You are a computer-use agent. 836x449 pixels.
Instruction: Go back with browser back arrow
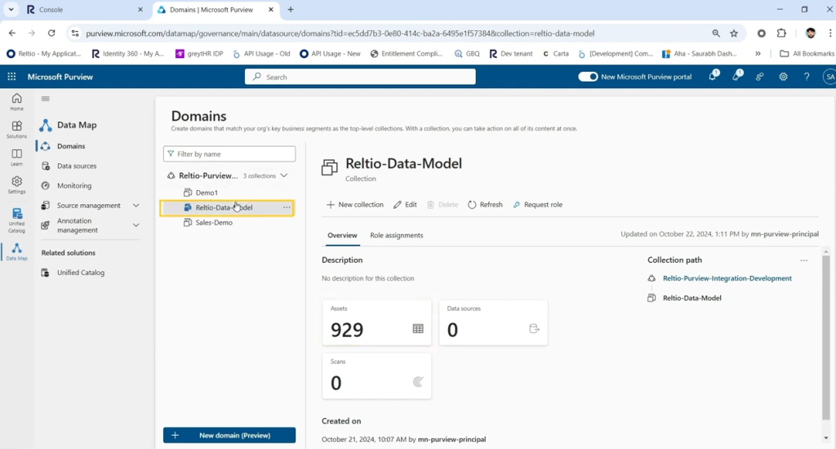[x=11, y=33]
